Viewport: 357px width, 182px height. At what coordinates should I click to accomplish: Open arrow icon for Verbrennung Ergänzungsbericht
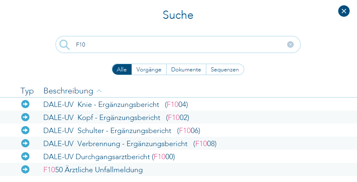pyautogui.click(x=25, y=144)
